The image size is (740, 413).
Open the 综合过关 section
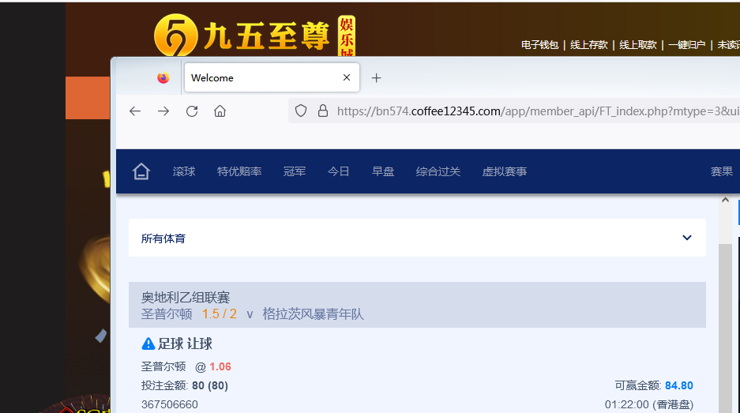pos(438,171)
